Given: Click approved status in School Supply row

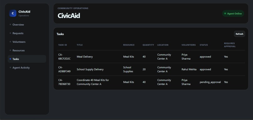Looking at the screenshot, I should [x=205, y=70].
